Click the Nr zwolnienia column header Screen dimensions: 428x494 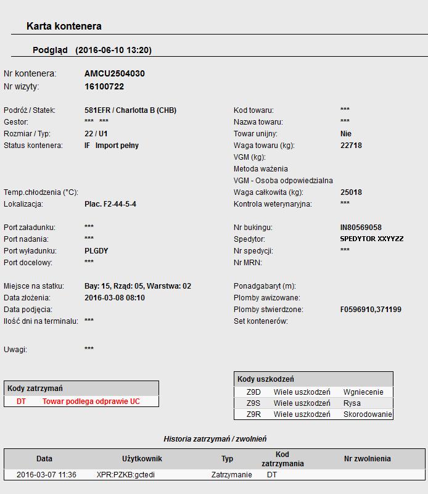point(367,459)
